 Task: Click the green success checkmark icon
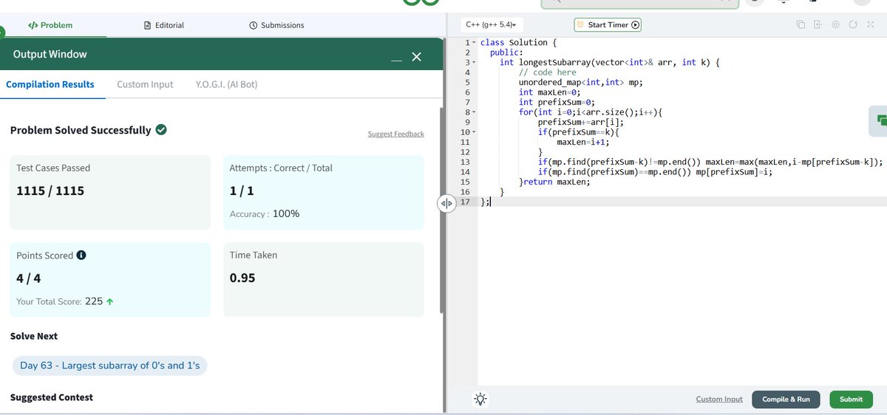coord(161,130)
